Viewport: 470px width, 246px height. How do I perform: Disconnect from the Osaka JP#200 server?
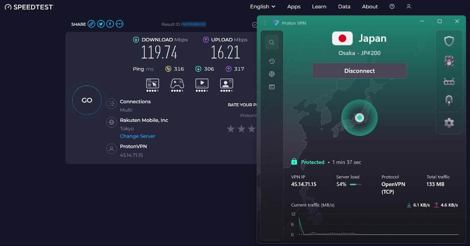coord(359,71)
